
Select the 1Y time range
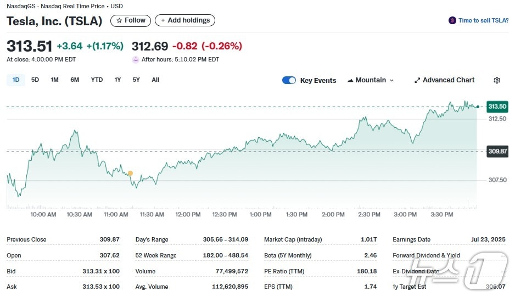click(x=117, y=80)
